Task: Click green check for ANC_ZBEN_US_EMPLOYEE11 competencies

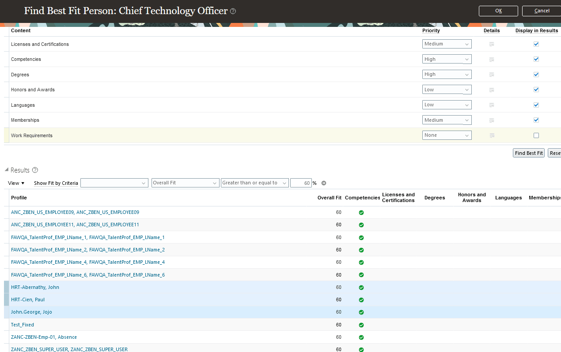Action: click(361, 225)
